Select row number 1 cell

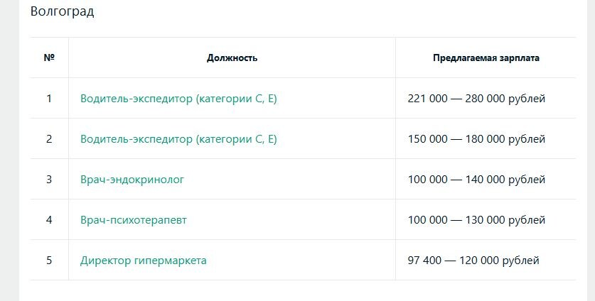(x=49, y=99)
